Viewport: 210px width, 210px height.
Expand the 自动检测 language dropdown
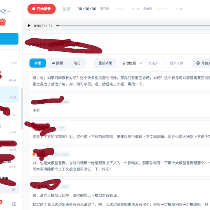[131, 63]
